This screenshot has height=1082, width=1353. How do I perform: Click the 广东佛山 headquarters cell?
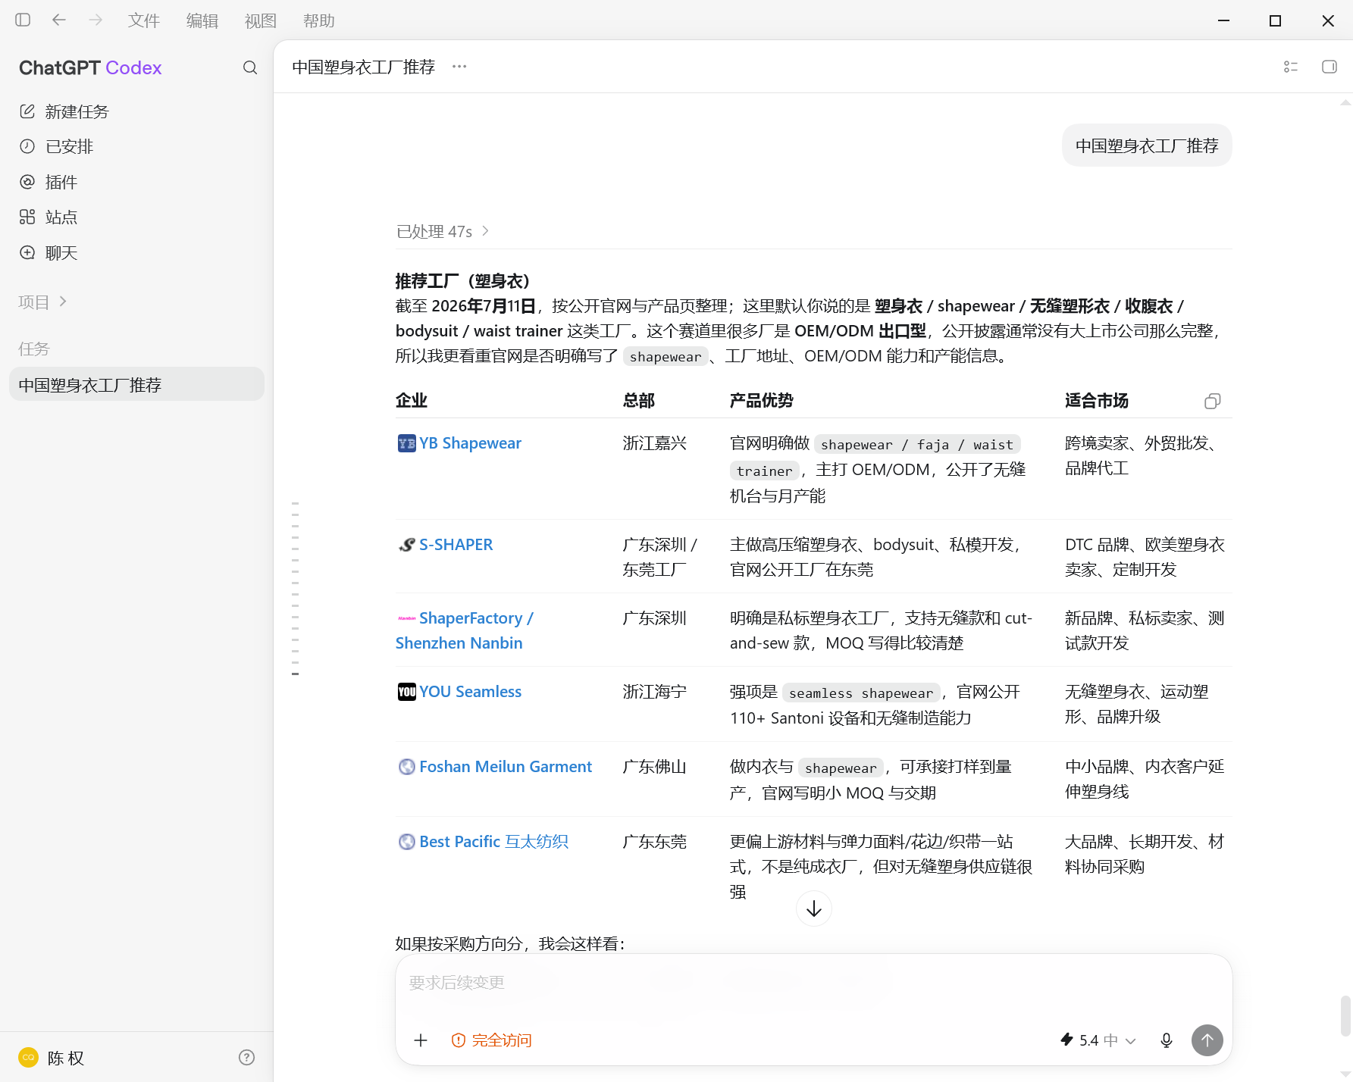tap(655, 767)
